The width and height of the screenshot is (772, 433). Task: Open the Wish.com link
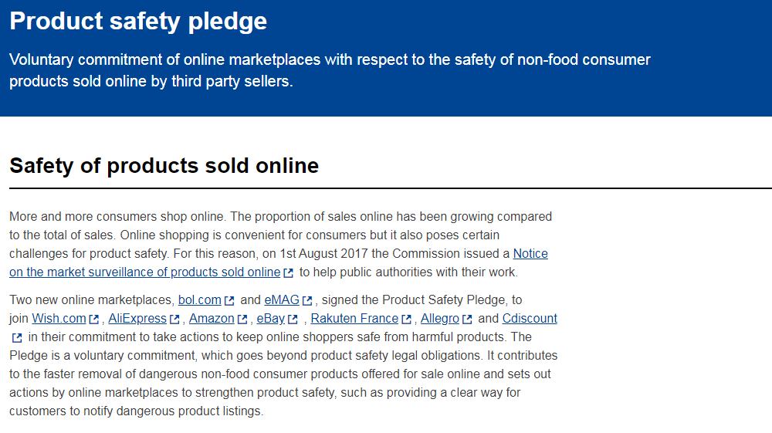coord(59,319)
